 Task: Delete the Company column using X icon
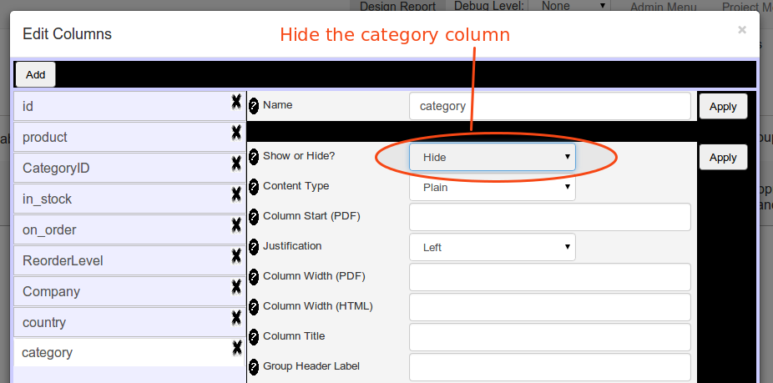tap(236, 287)
